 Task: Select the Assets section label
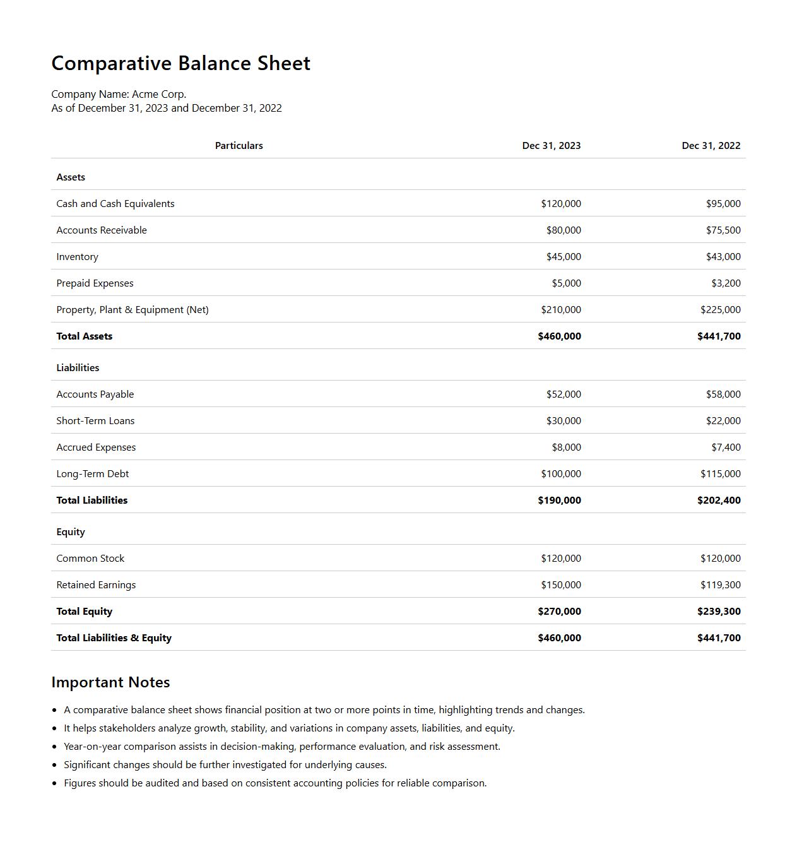click(71, 177)
